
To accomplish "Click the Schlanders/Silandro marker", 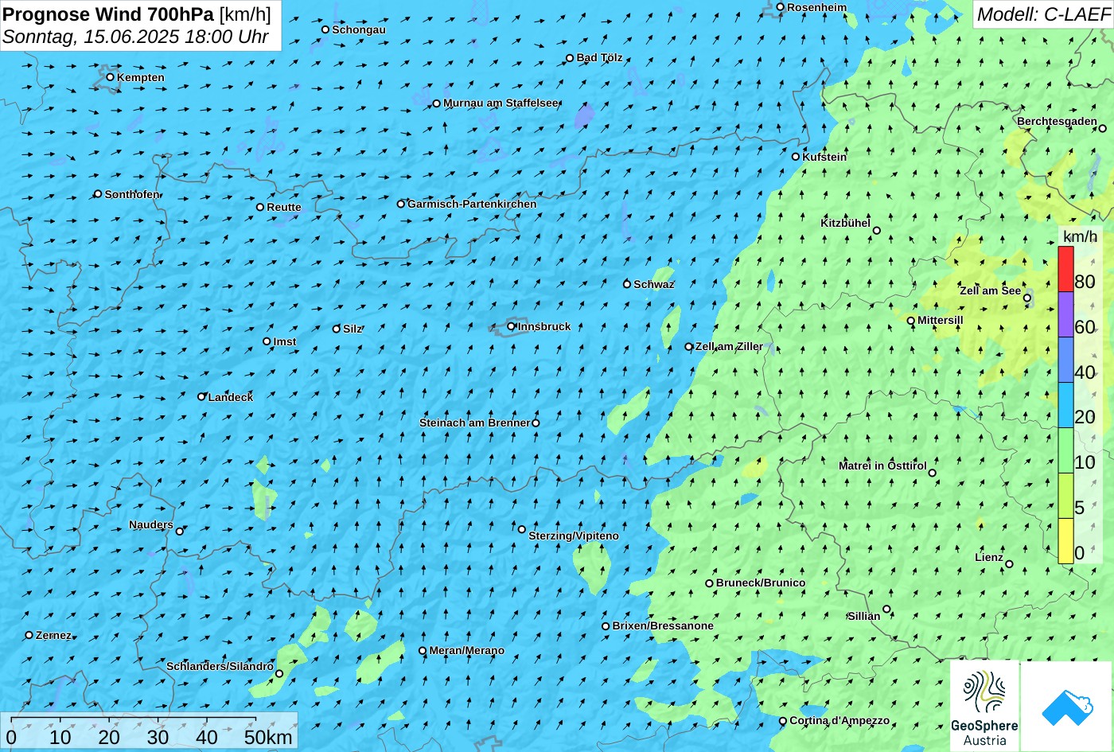I will coord(279,674).
